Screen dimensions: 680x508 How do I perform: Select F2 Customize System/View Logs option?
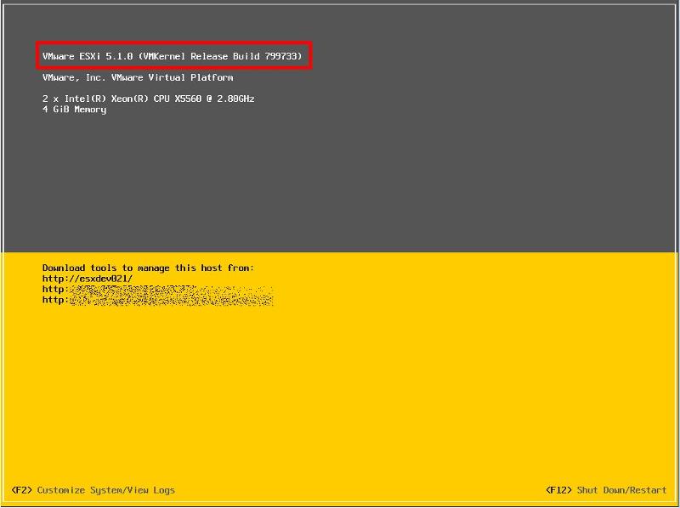[93, 490]
